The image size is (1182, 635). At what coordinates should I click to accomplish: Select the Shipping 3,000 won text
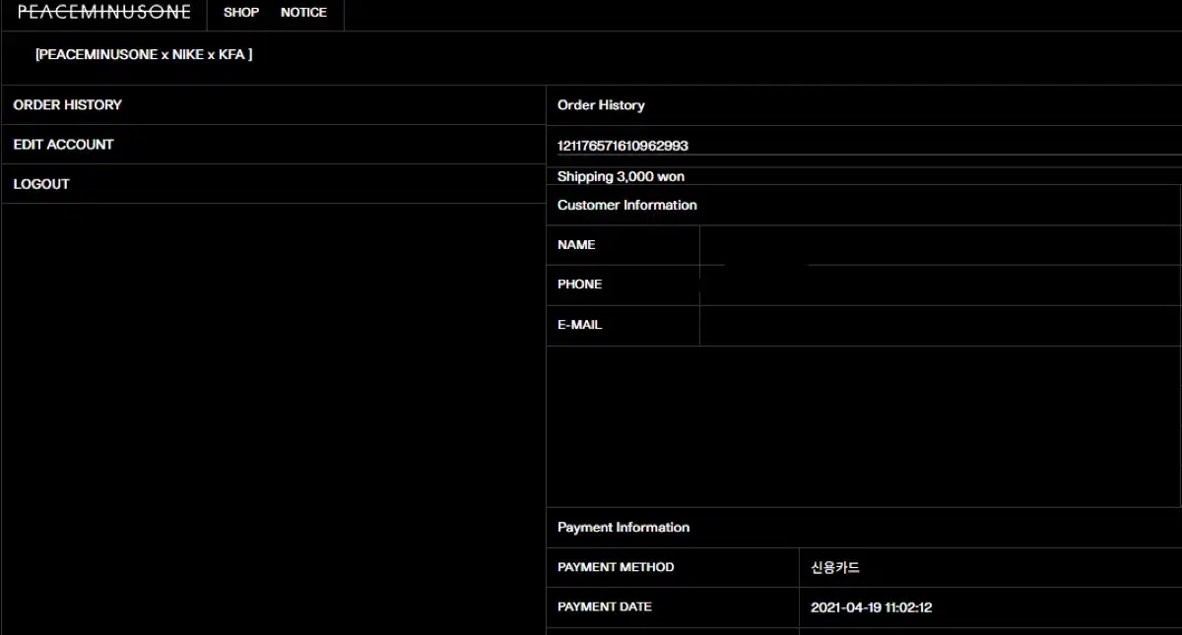(621, 177)
